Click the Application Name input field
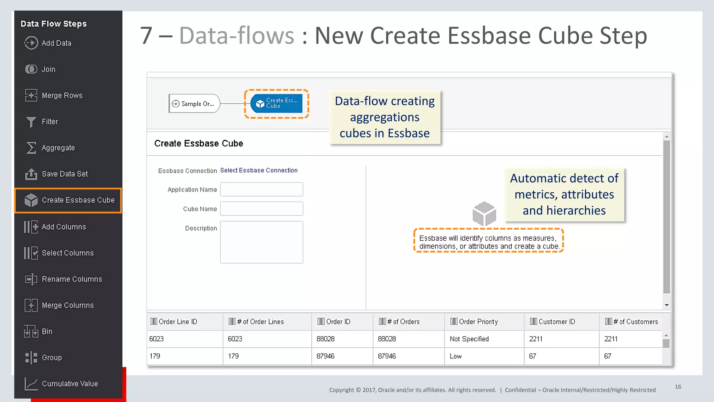The height and width of the screenshot is (402, 714). click(x=261, y=189)
